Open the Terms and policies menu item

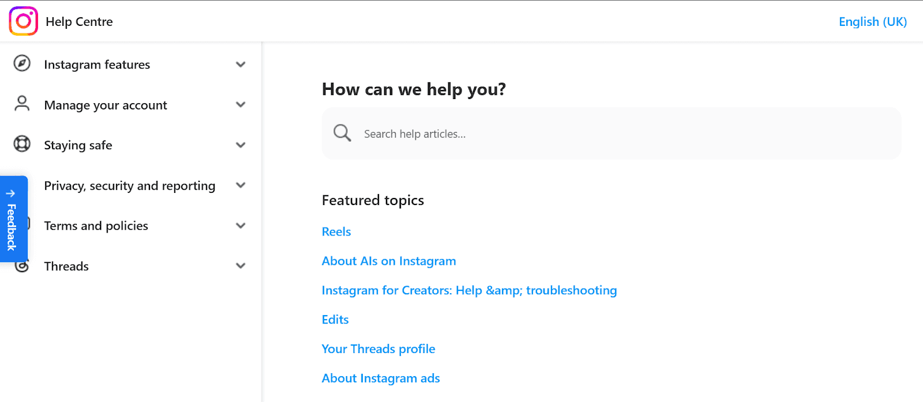coord(96,226)
